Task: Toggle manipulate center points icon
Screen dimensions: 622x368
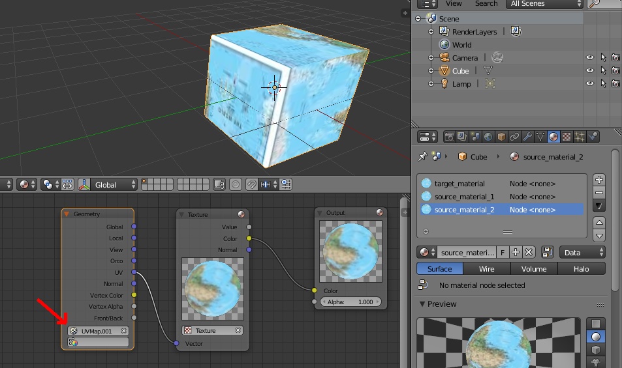Action: tap(67, 184)
